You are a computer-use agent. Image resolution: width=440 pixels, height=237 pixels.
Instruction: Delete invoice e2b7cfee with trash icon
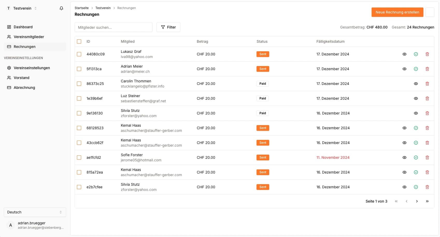point(427,187)
